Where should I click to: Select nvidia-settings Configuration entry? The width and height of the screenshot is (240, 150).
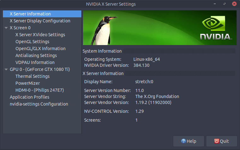tap(39, 104)
